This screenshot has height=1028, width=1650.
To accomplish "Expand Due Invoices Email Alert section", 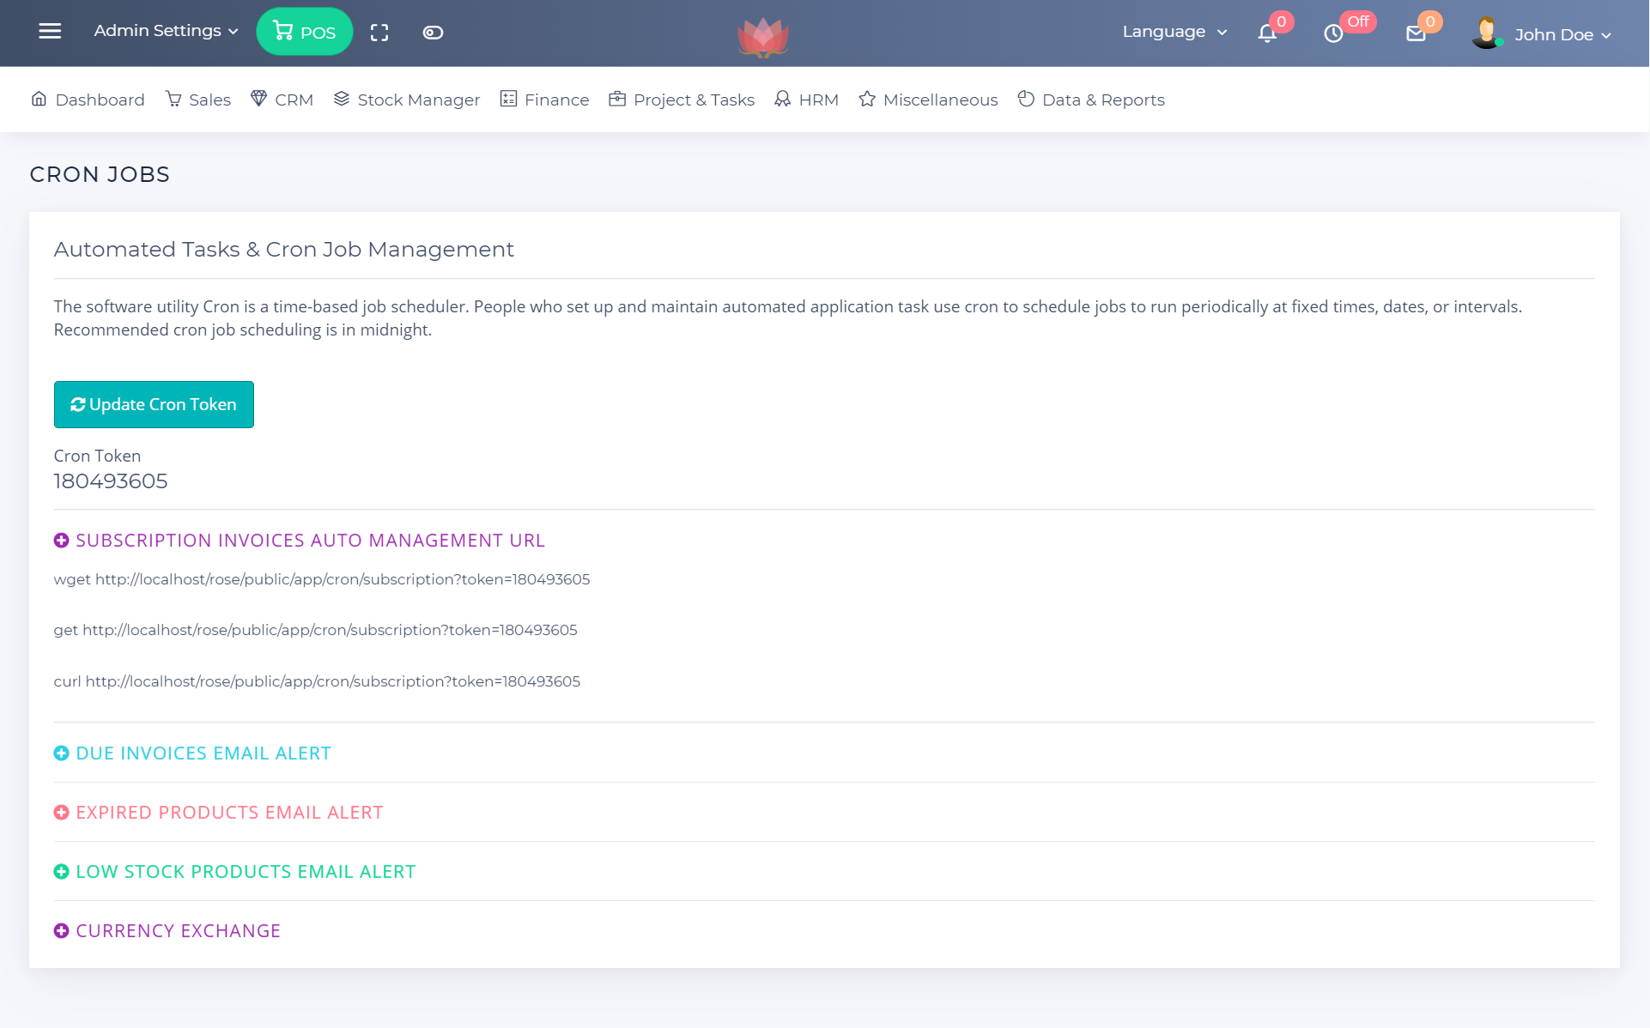I will point(203,753).
